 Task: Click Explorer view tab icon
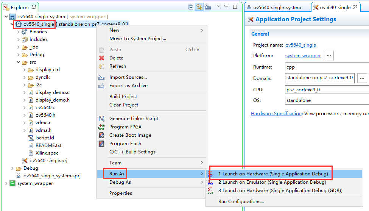[6, 7]
